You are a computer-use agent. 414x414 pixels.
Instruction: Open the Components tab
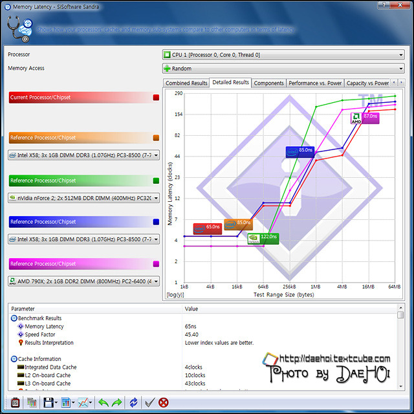point(269,83)
